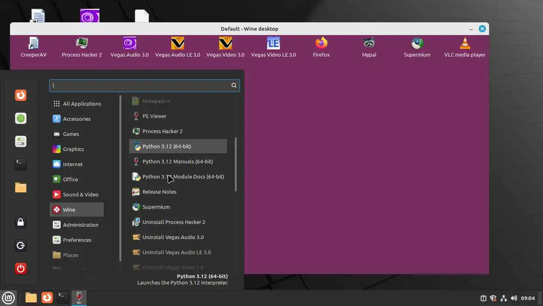Click the Linux Mint menu button on taskbar

8,298
